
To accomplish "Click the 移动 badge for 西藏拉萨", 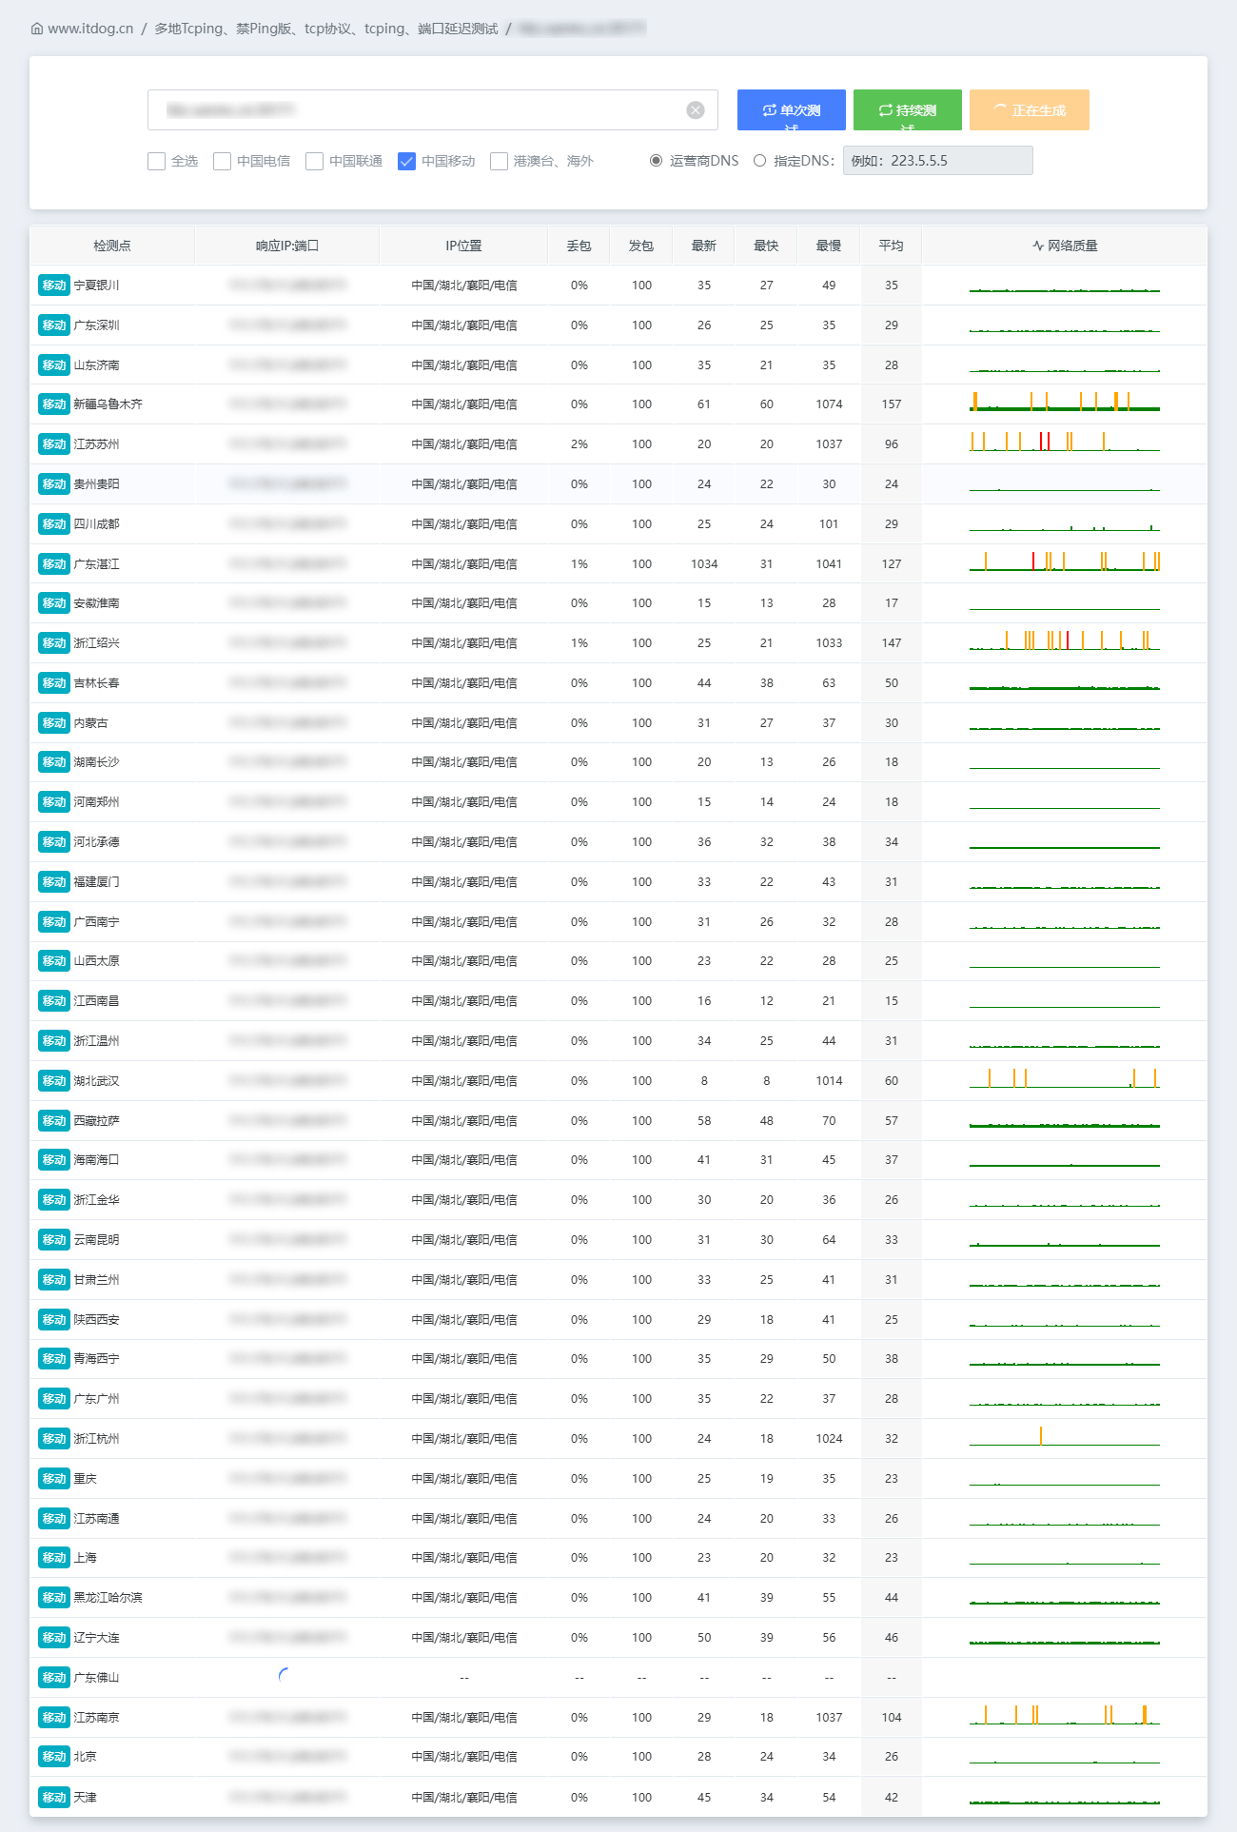I will click(54, 1121).
